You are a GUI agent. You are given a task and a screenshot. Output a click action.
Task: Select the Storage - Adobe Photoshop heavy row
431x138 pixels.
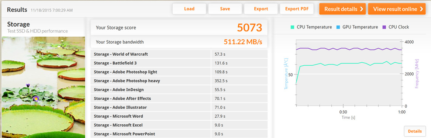(x=179, y=80)
